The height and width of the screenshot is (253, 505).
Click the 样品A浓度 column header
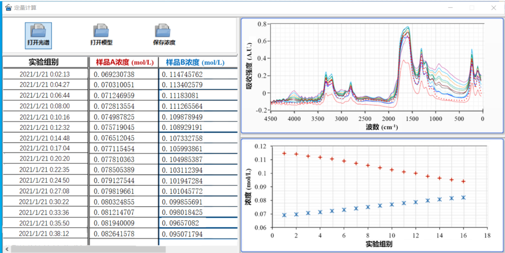(x=123, y=62)
